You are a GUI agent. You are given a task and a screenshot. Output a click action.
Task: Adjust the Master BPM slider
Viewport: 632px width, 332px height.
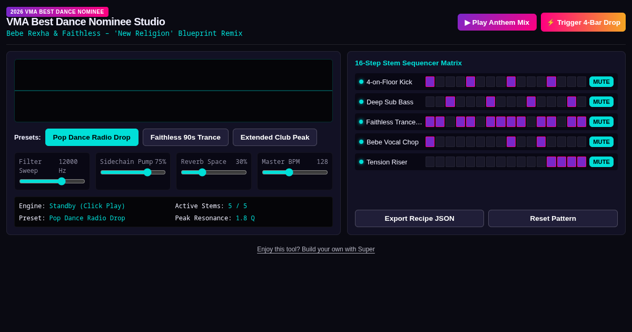tap(295, 172)
